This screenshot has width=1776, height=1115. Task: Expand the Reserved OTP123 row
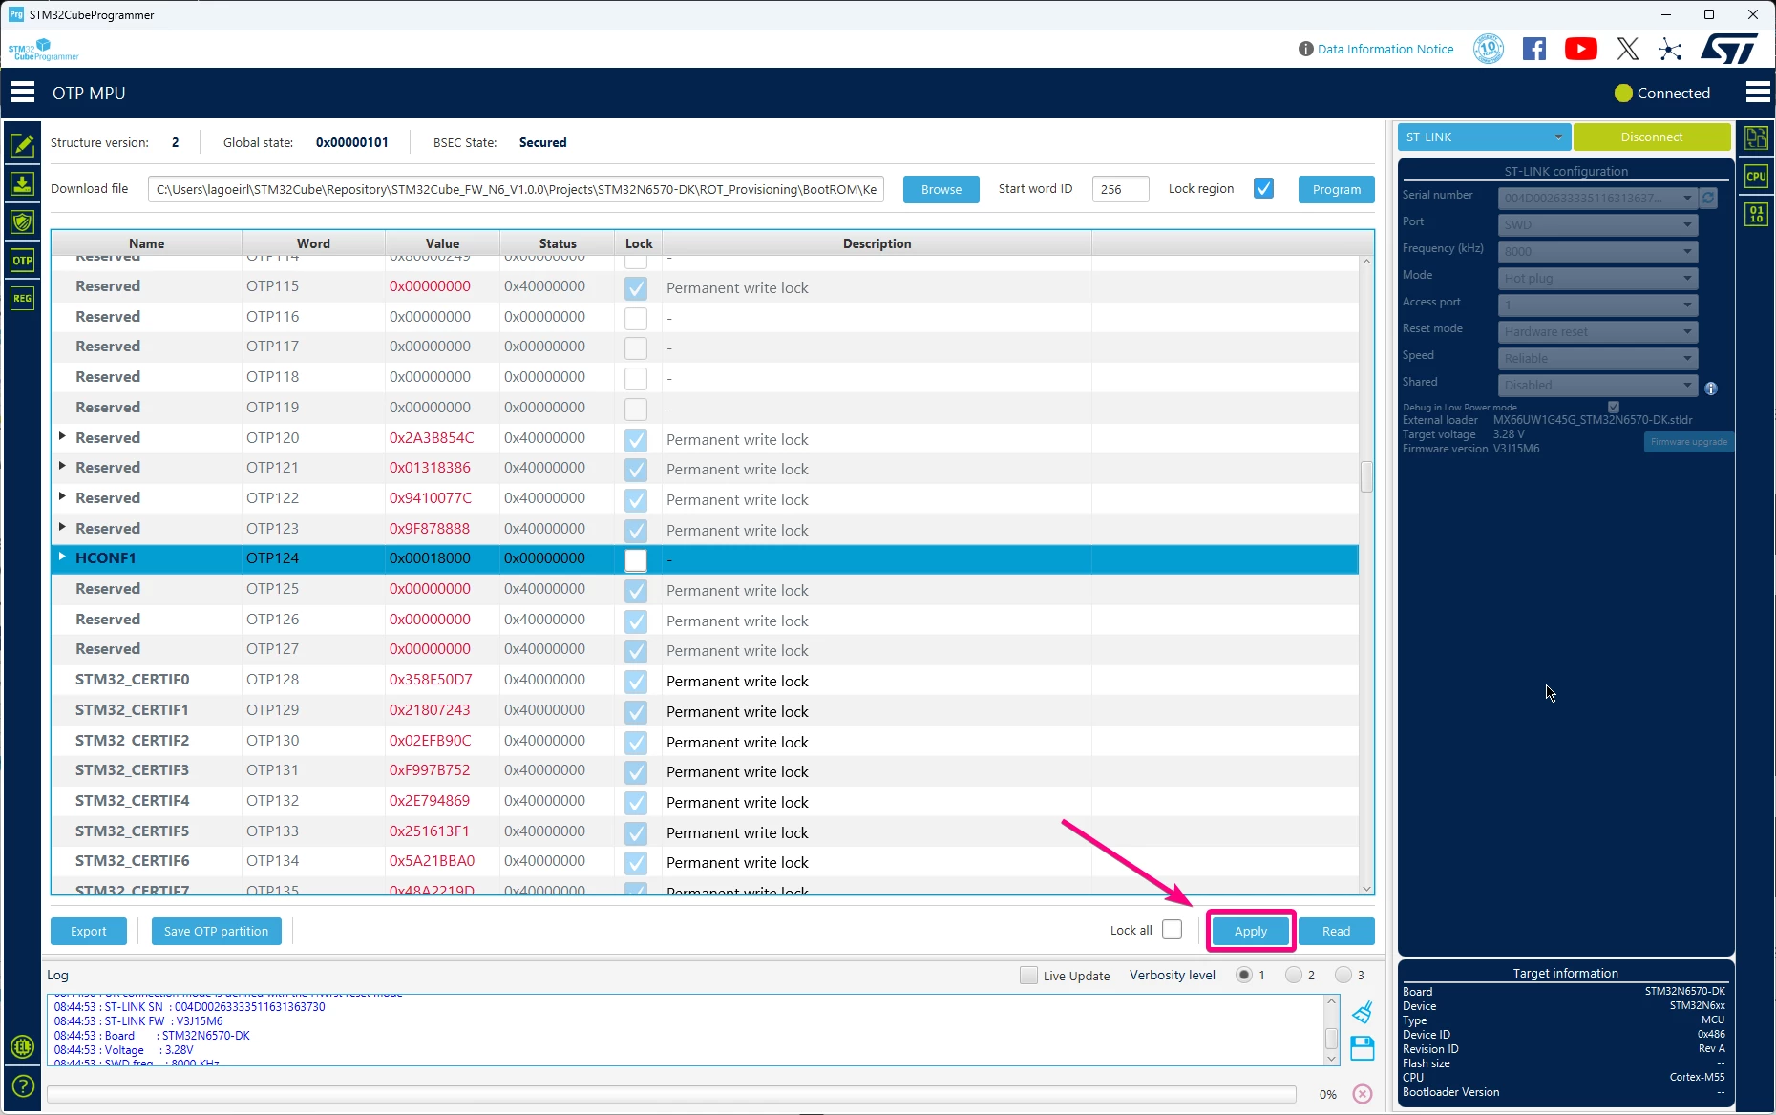(62, 527)
